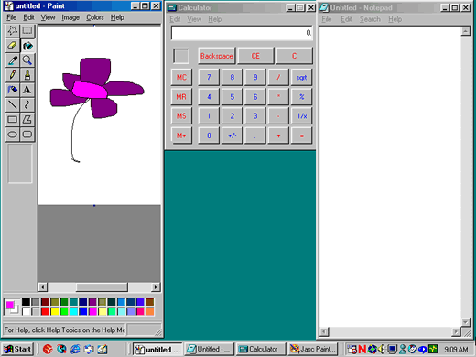
Task: Choose the Text tool in Paint
Action: [x=27, y=90]
